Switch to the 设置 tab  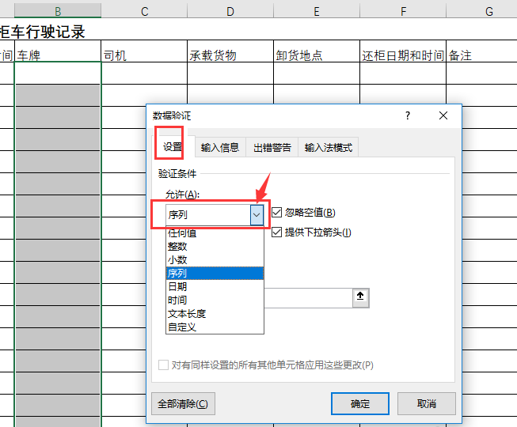pyautogui.click(x=173, y=147)
